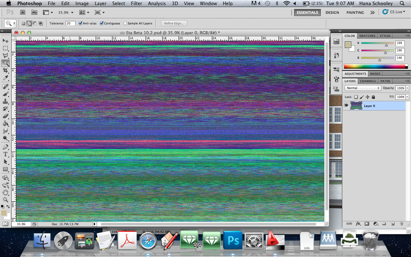Hide Layer 0 with eye icon

(346, 105)
